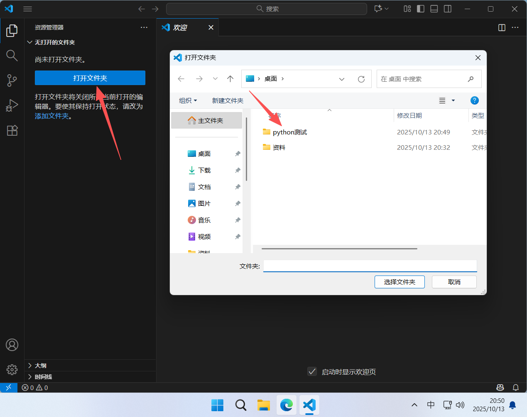527x417 pixels.
Task: Click the blue Open Folder button
Action: coord(90,78)
